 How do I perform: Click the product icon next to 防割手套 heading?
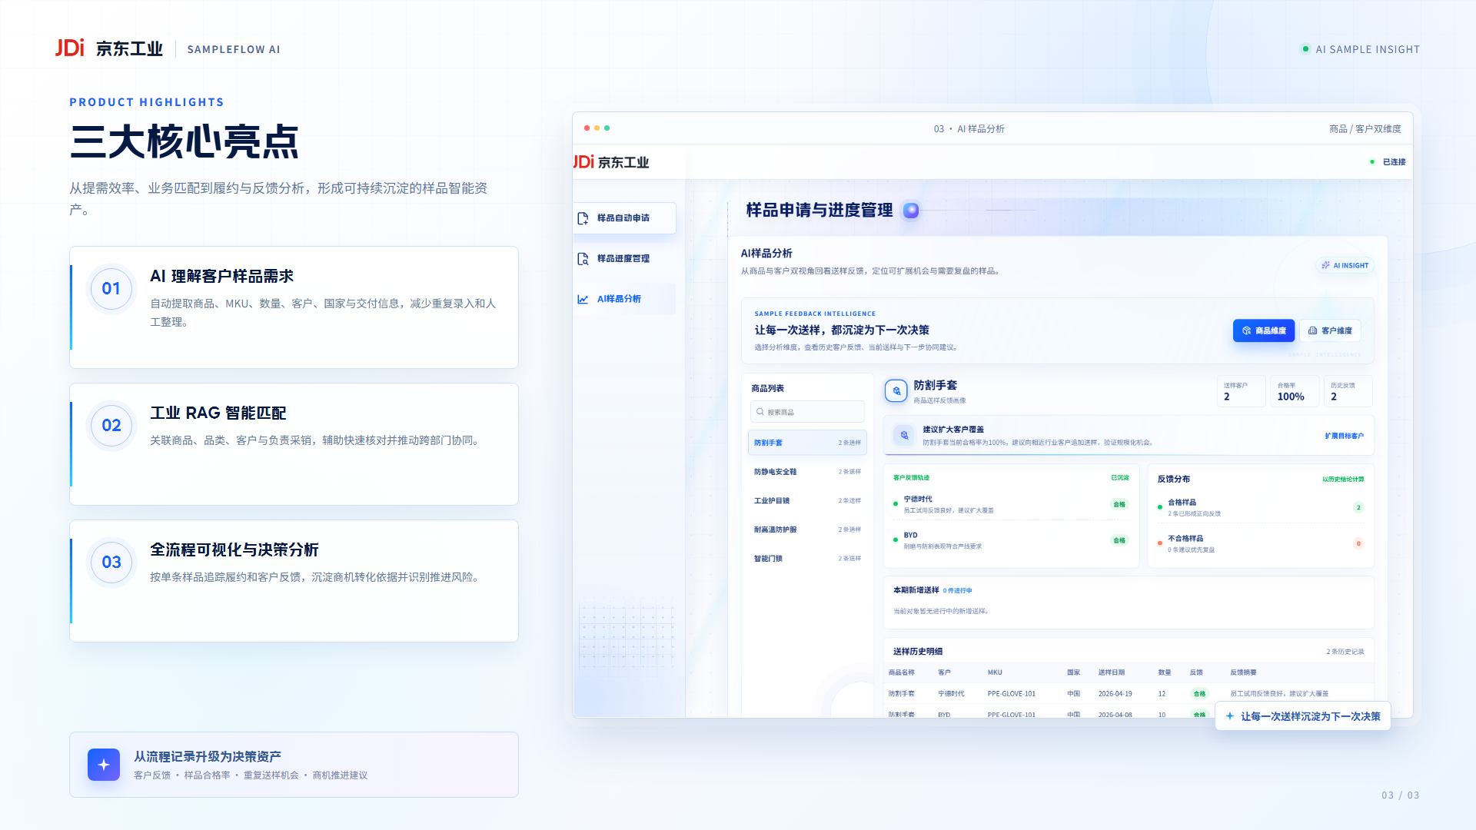(x=896, y=391)
